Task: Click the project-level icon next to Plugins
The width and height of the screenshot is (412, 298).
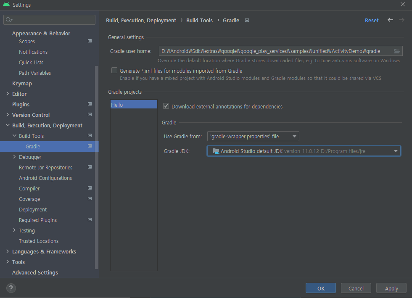Action: (90, 104)
